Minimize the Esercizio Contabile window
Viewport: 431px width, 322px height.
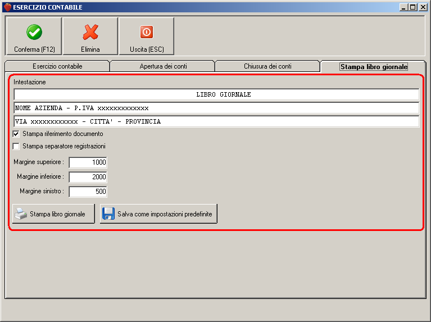(x=403, y=7)
